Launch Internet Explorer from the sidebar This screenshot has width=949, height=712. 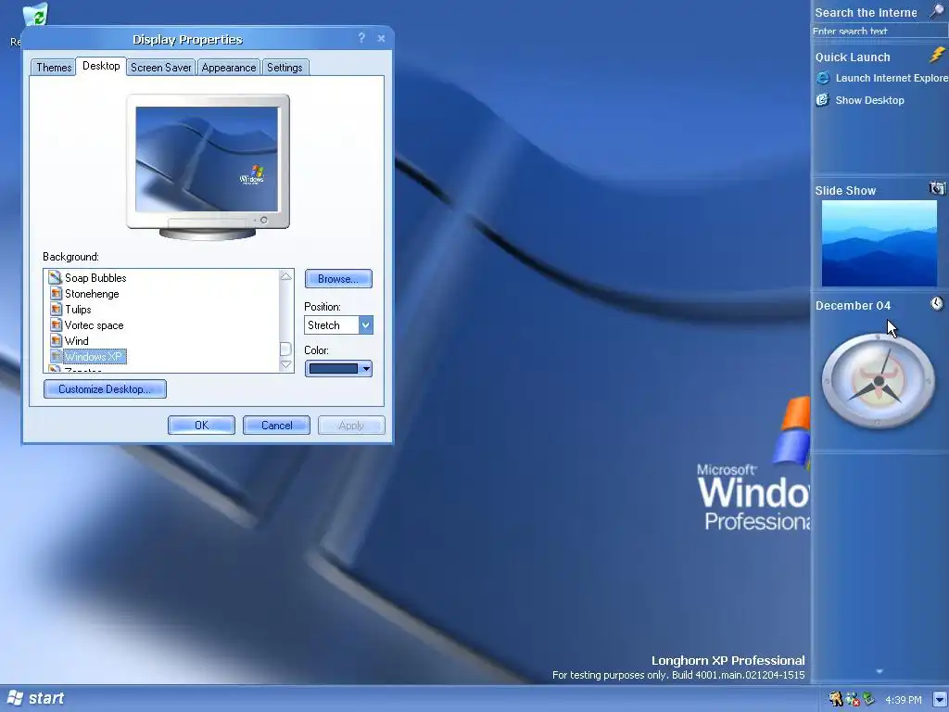tap(892, 78)
